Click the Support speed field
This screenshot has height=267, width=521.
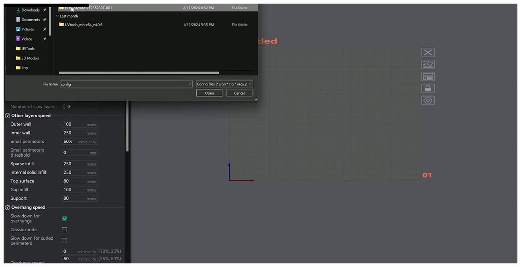click(x=79, y=198)
